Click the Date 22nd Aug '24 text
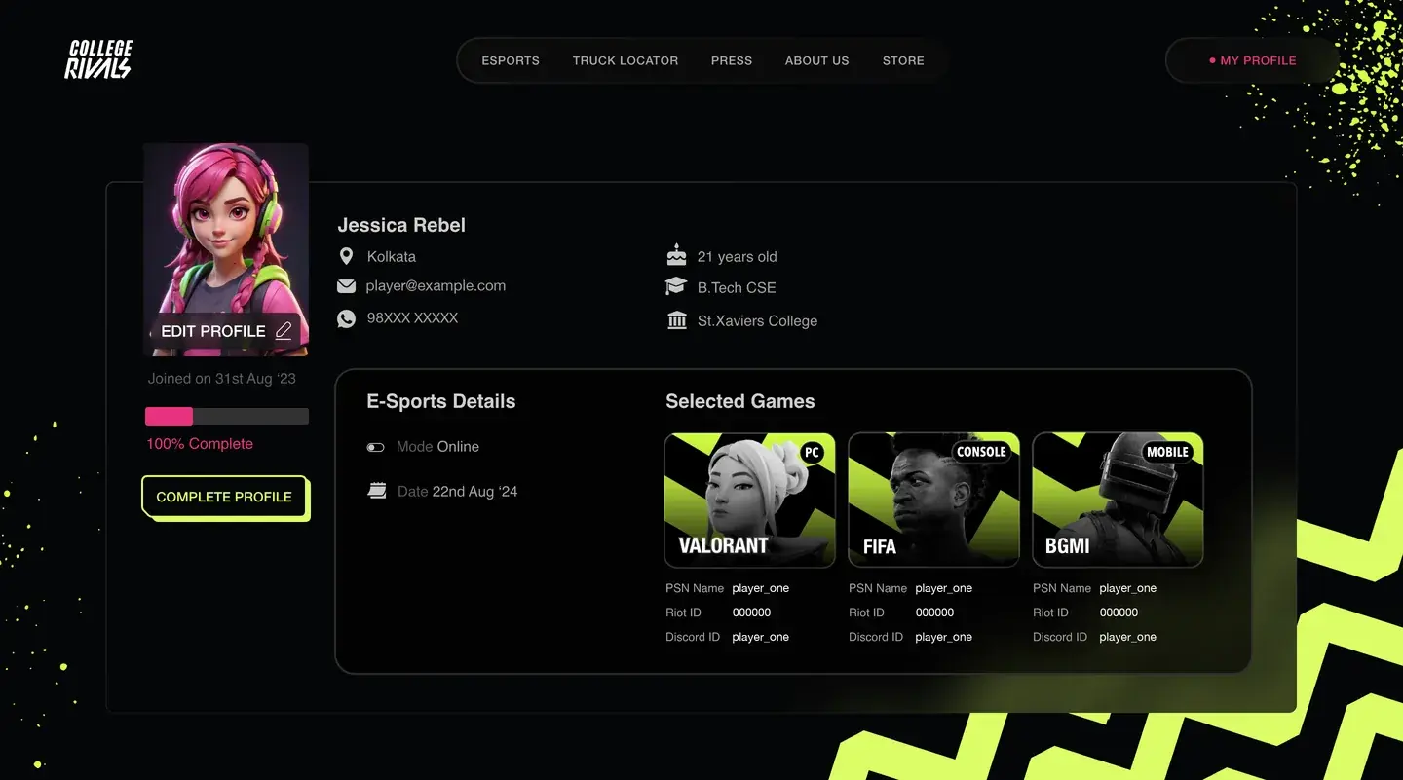Image resolution: width=1403 pixels, height=780 pixels. click(458, 492)
